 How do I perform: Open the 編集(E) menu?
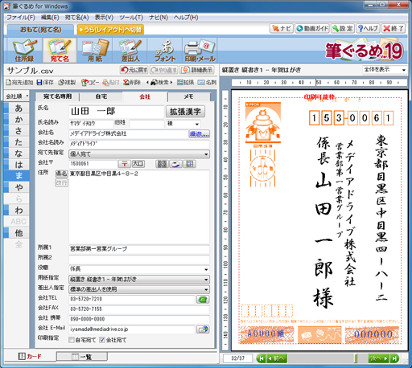(50, 18)
